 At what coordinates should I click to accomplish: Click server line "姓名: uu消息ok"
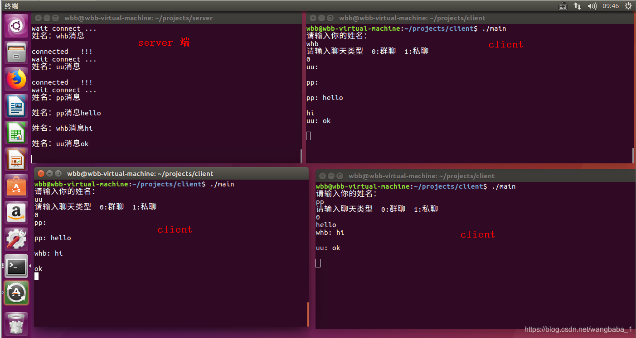click(60, 144)
